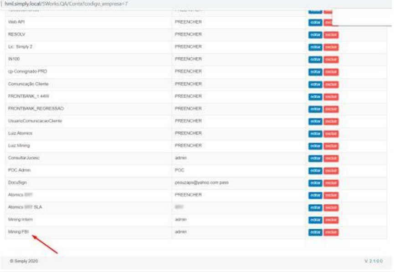Click the V 2.1.0.0 version label
This screenshot has width=395, height=272.
pyautogui.click(x=374, y=261)
